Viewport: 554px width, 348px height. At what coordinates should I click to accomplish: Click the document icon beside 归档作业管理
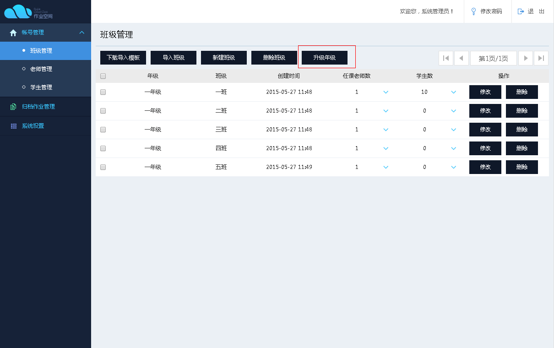coord(13,107)
